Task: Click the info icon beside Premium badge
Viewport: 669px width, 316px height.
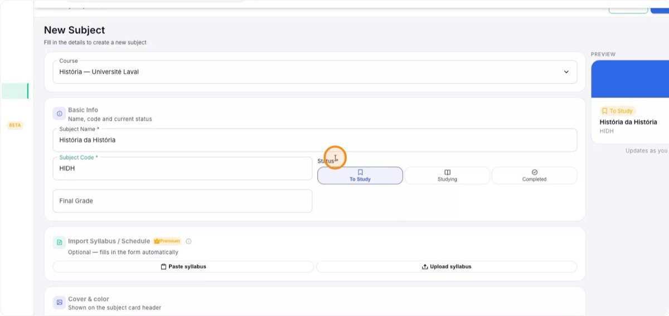Action: (188, 241)
